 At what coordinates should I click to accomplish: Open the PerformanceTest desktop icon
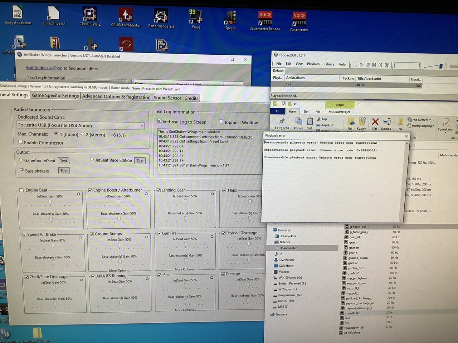click(x=161, y=19)
